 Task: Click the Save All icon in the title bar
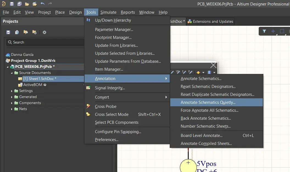click(19, 4)
